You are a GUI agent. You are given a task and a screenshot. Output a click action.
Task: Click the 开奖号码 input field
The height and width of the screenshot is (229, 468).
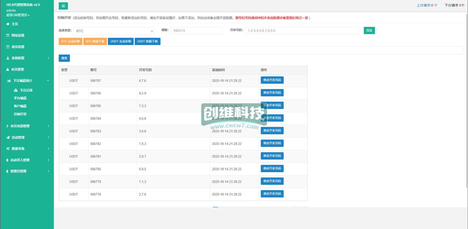click(301, 30)
